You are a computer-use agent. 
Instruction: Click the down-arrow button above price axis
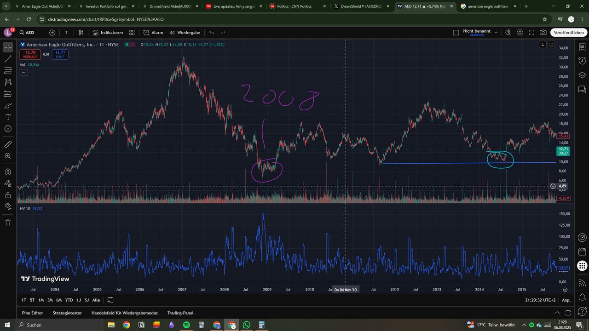point(543,45)
